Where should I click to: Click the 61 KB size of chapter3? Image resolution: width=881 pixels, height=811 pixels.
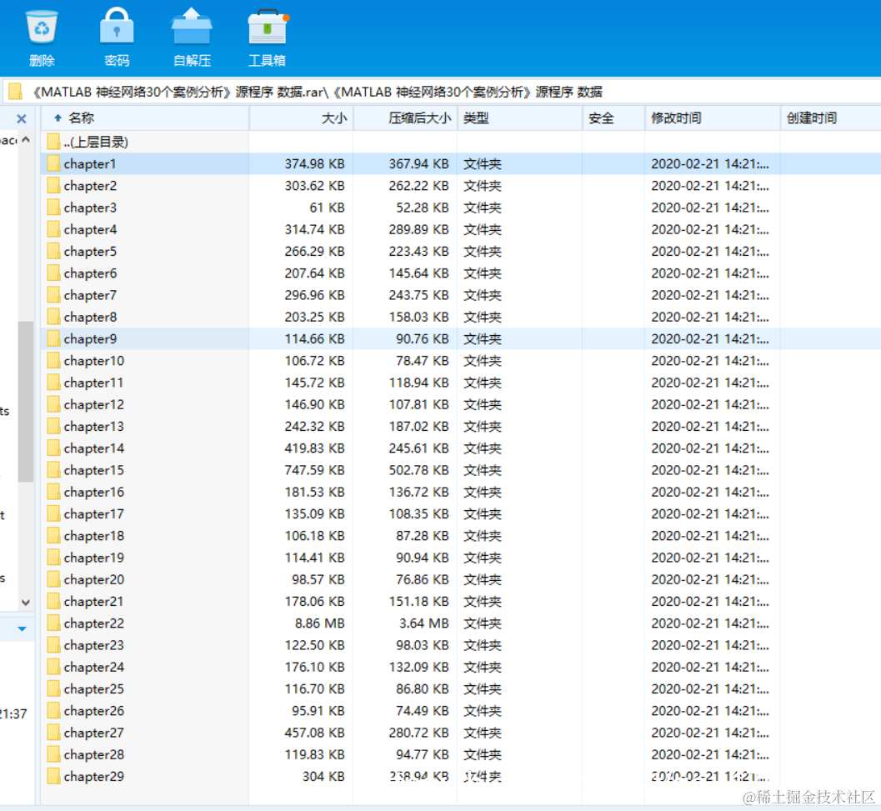(327, 208)
